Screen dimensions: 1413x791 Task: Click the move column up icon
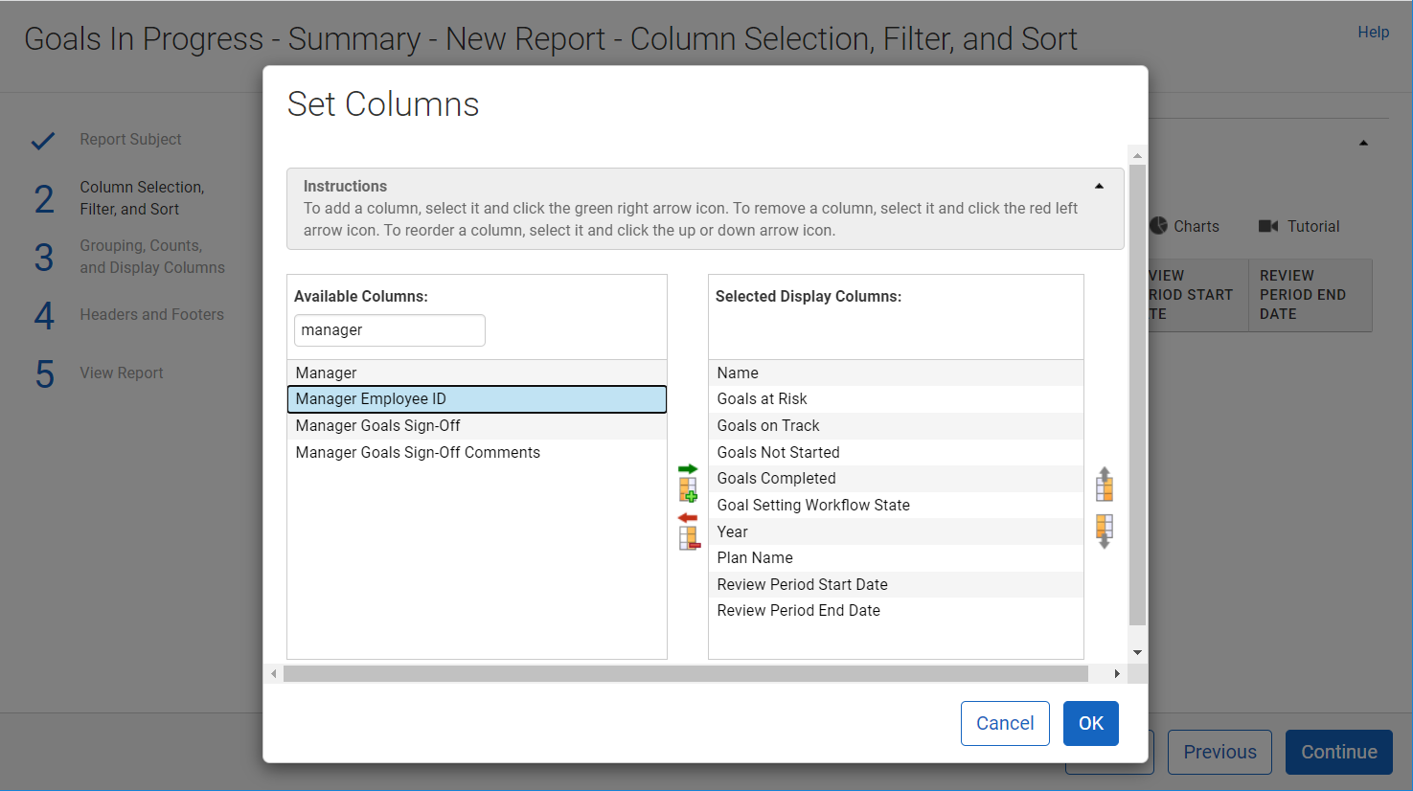tap(1104, 484)
